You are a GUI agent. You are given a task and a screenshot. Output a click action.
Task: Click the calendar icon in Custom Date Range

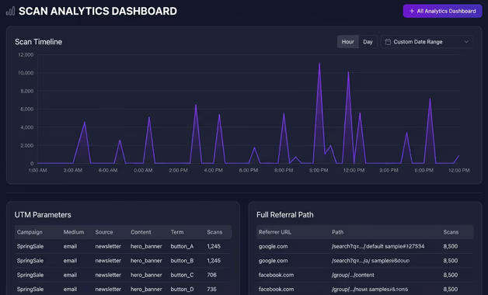coord(388,42)
